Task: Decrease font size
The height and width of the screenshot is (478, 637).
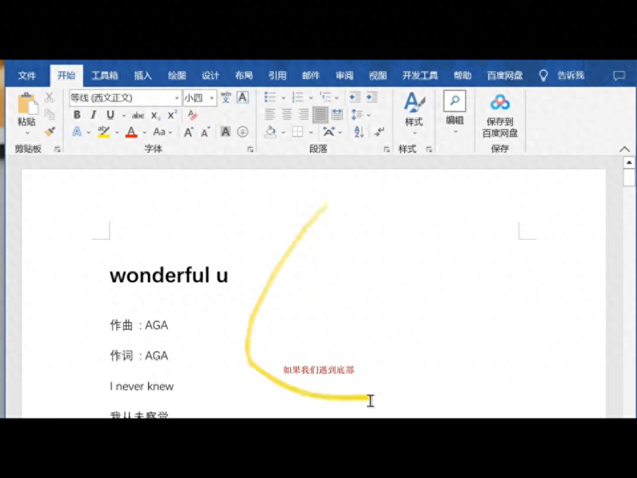Action: tap(206, 132)
